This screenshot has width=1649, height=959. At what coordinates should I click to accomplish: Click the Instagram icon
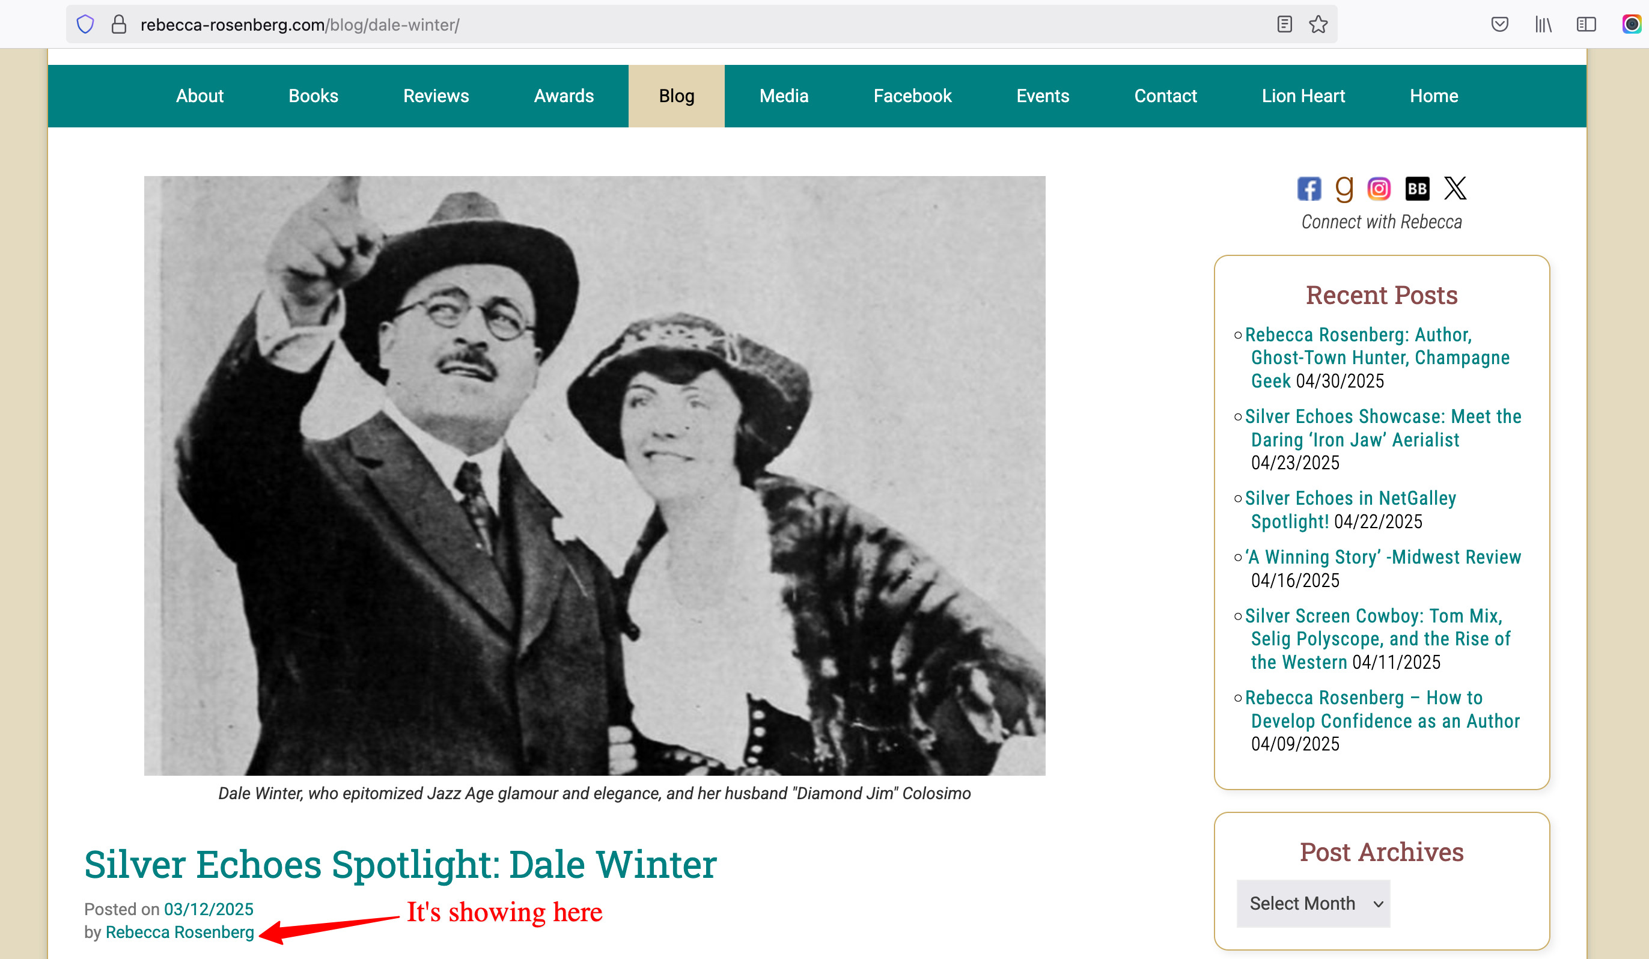point(1379,189)
